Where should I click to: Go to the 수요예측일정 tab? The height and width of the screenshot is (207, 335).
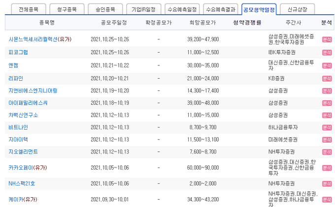click(x=182, y=9)
